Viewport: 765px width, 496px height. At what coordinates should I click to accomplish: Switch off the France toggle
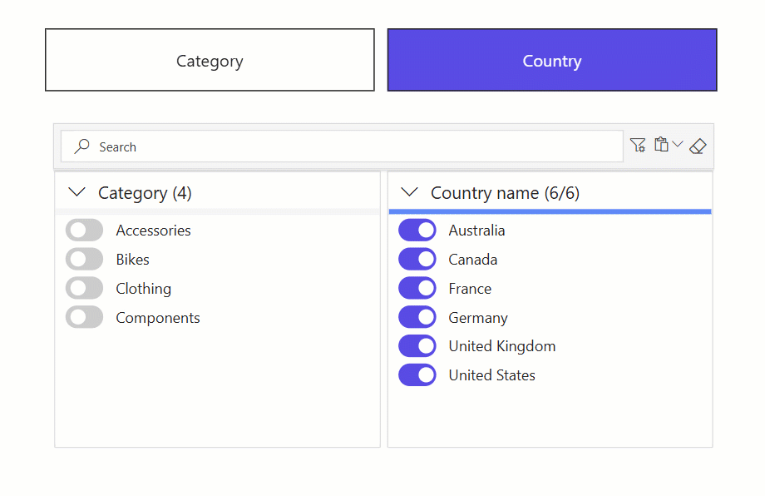coord(417,289)
